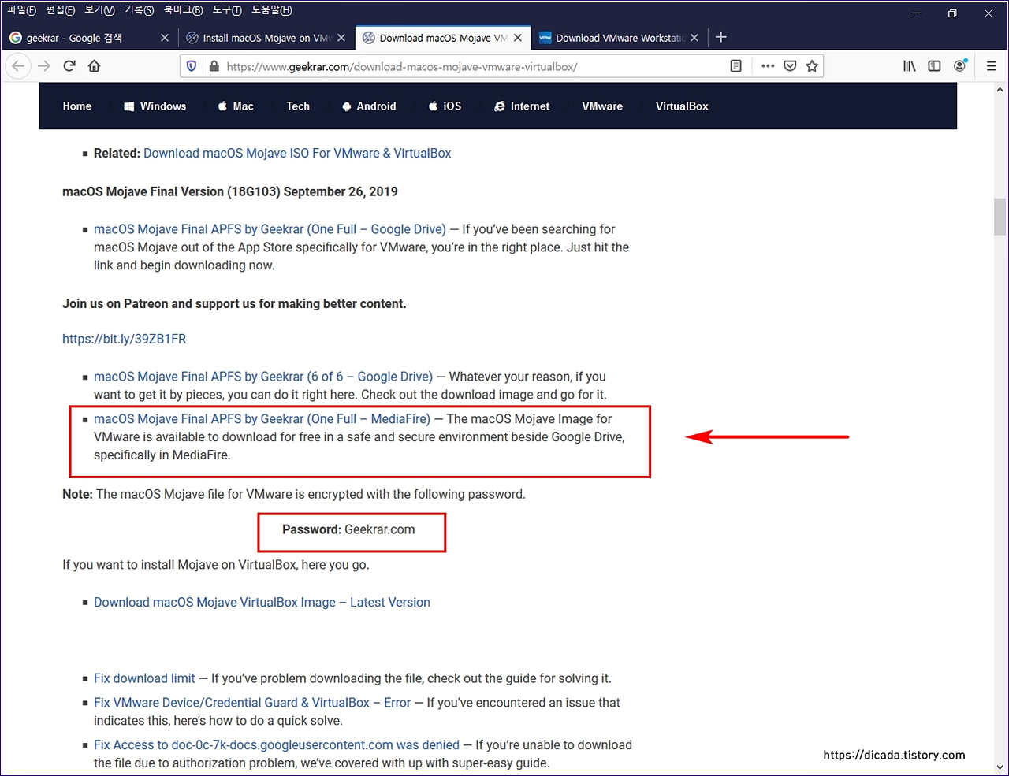Open One Full Google Drive download link
Image resolution: width=1009 pixels, height=776 pixels.
[x=270, y=229]
